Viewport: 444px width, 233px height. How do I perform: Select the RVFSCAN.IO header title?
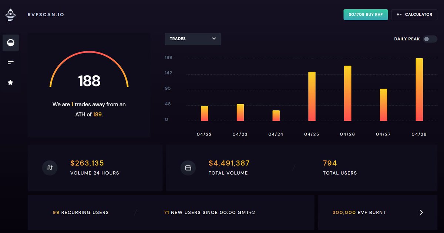coord(46,15)
